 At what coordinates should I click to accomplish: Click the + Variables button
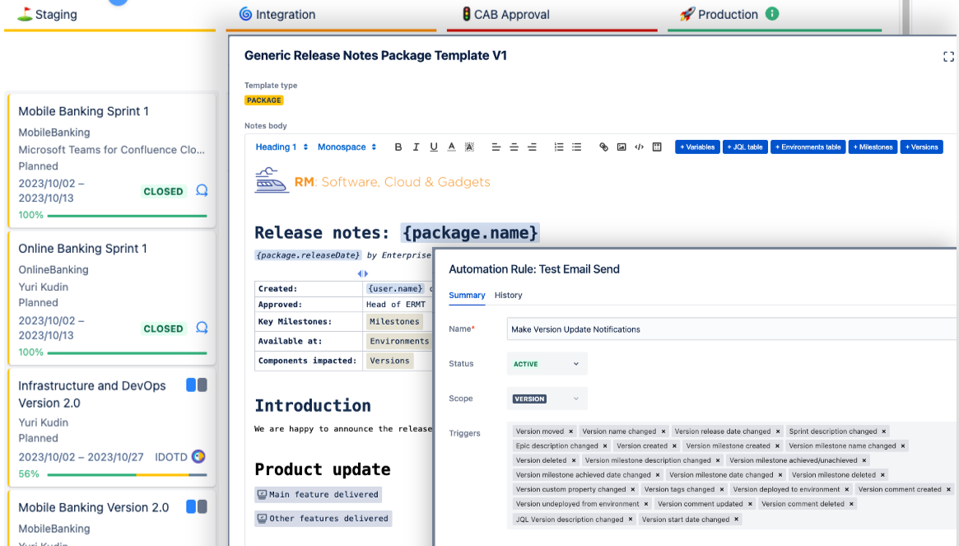click(x=697, y=147)
